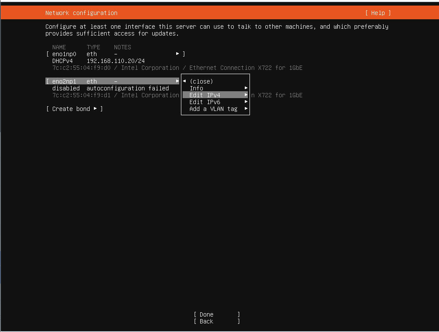Go Back to the previous screen
The image size is (439, 332).
click(x=206, y=321)
